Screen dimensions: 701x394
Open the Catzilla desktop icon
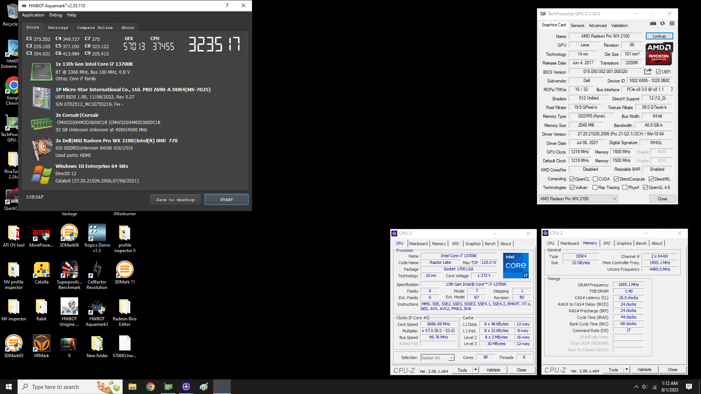(42, 273)
